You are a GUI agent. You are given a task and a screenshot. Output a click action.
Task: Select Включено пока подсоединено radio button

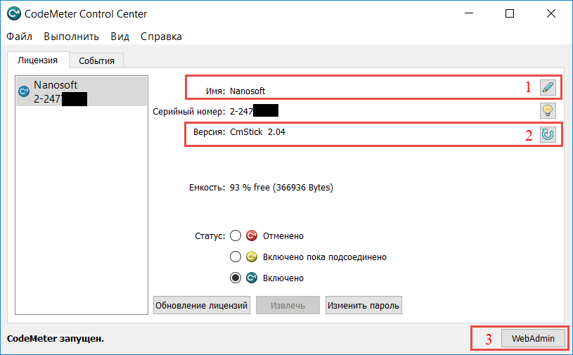[x=236, y=257]
